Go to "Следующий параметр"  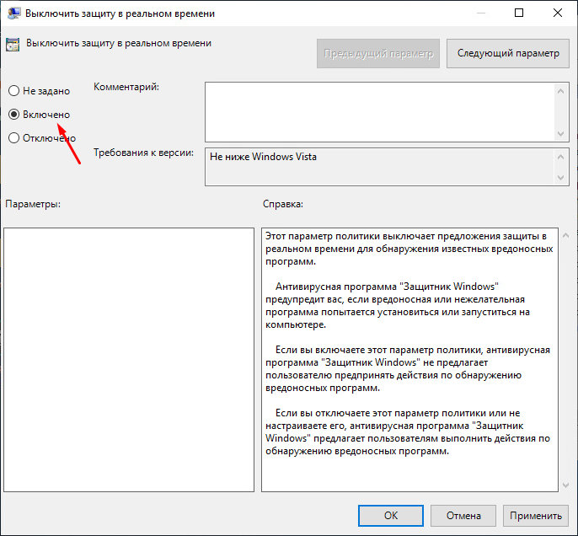click(x=507, y=53)
